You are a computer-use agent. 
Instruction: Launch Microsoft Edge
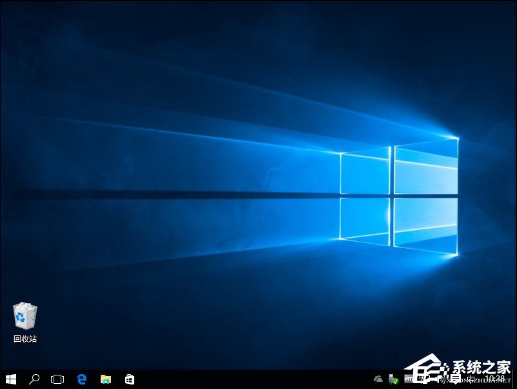(81, 380)
